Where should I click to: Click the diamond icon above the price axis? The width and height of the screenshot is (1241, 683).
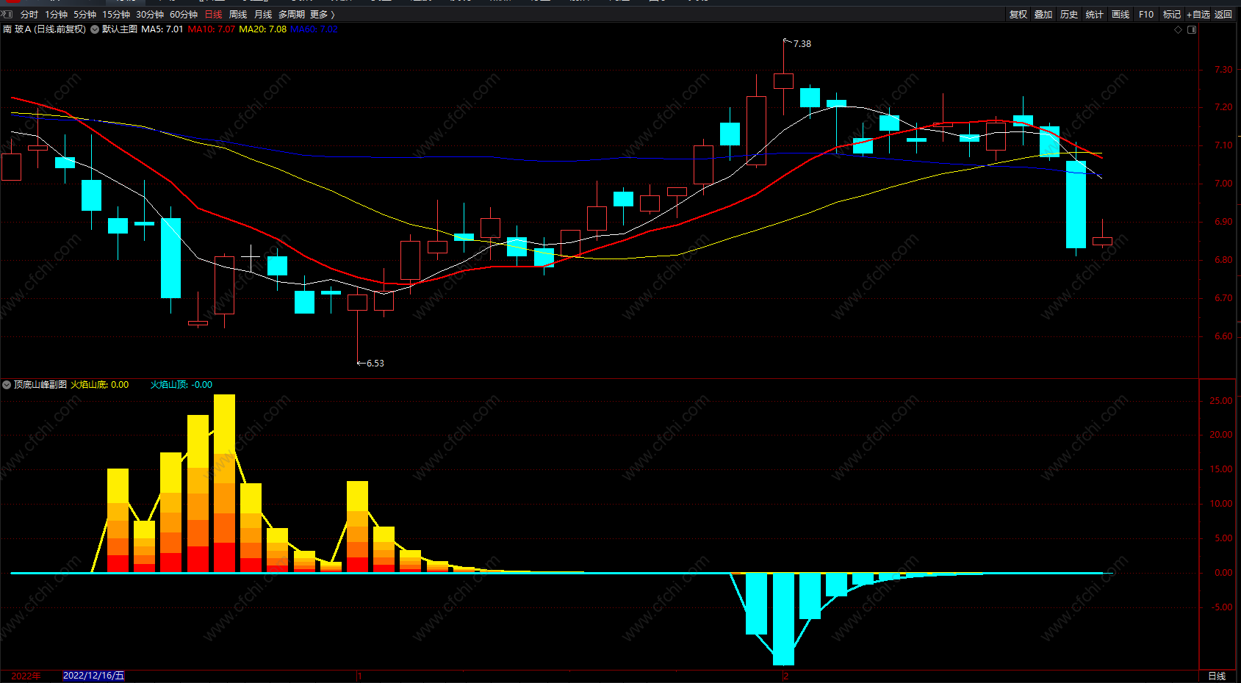click(x=1179, y=30)
